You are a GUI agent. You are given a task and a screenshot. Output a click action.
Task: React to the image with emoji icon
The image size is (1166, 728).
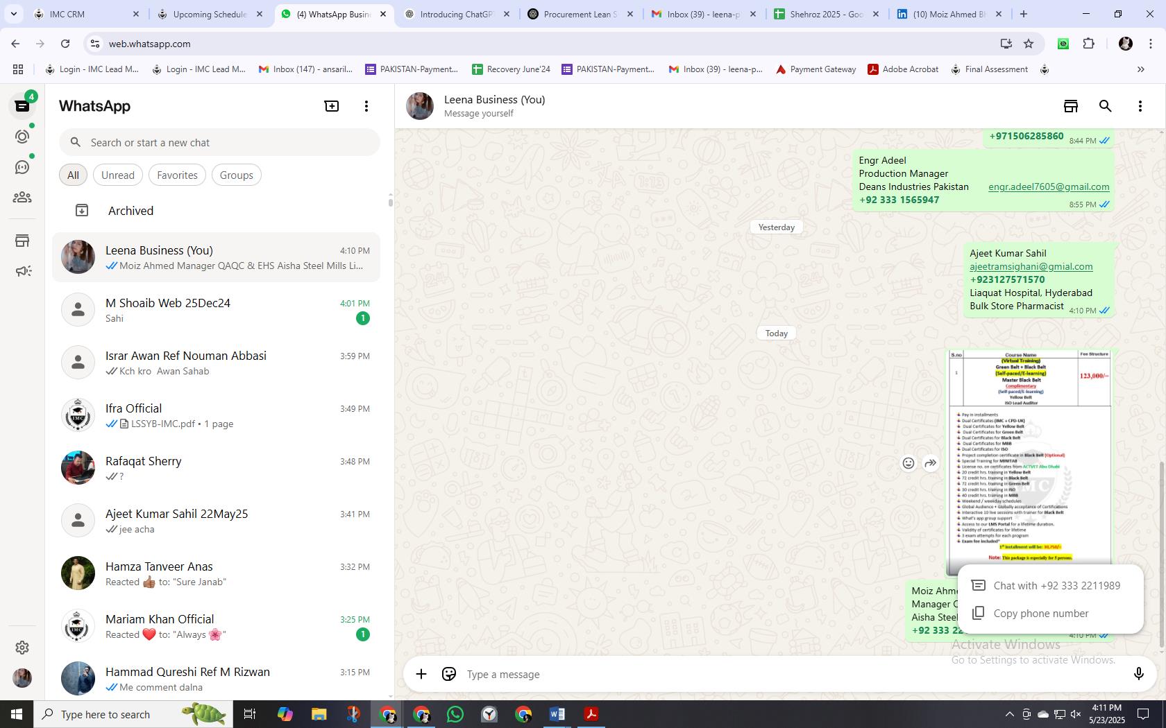point(908,463)
